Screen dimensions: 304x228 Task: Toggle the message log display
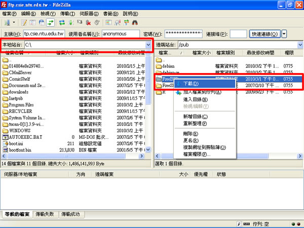click(24, 23)
